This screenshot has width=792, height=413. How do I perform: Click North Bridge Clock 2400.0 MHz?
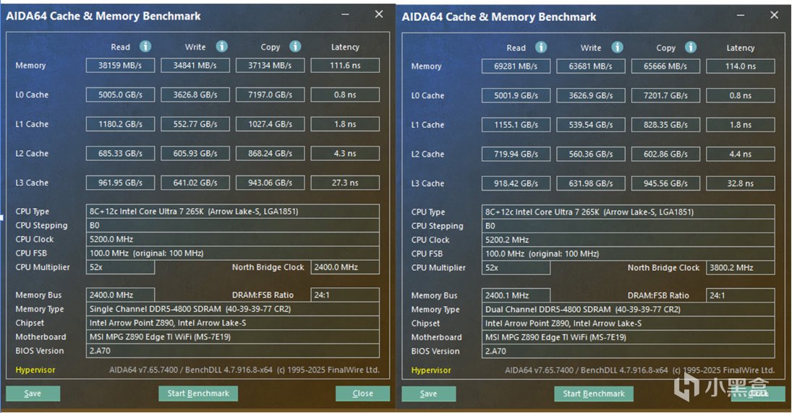[345, 267]
